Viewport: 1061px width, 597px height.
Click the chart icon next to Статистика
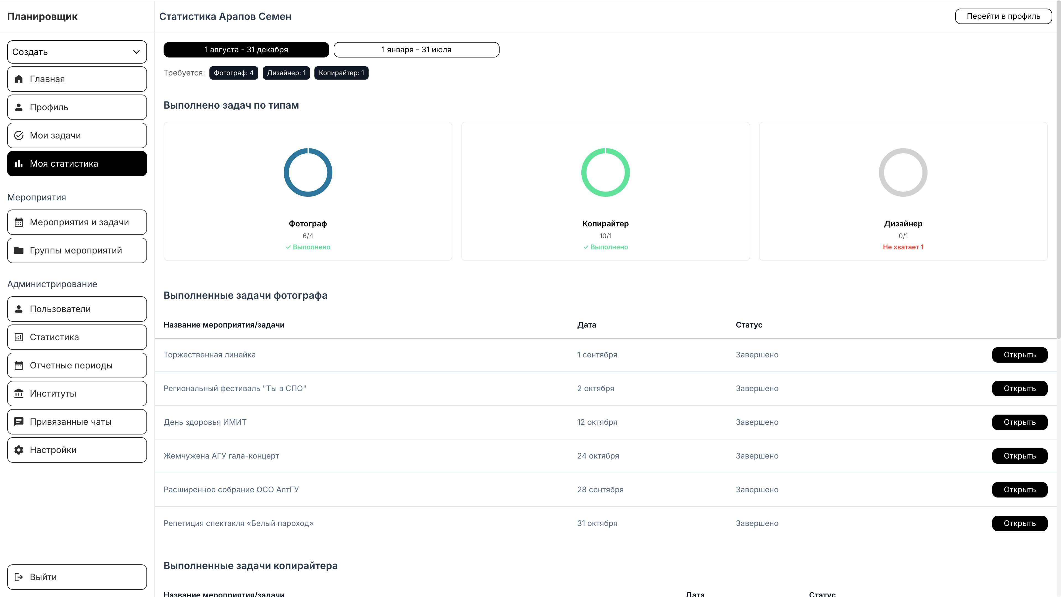[x=19, y=337]
